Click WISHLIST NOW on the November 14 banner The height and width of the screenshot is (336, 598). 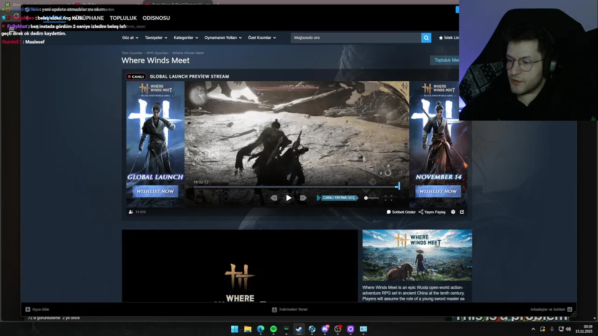(x=438, y=191)
